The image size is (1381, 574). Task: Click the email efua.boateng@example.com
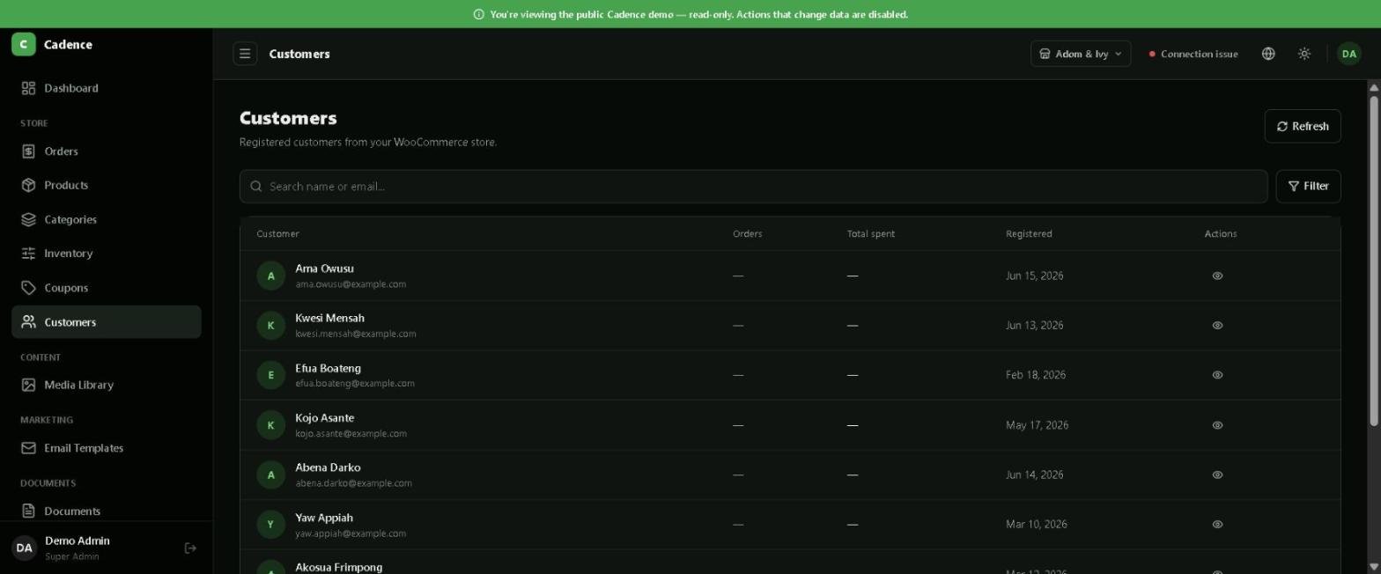pos(355,384)
